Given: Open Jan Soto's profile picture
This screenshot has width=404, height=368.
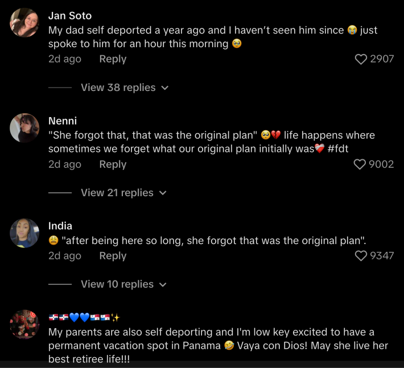Looking at the screenshot, I should point(24,23).
